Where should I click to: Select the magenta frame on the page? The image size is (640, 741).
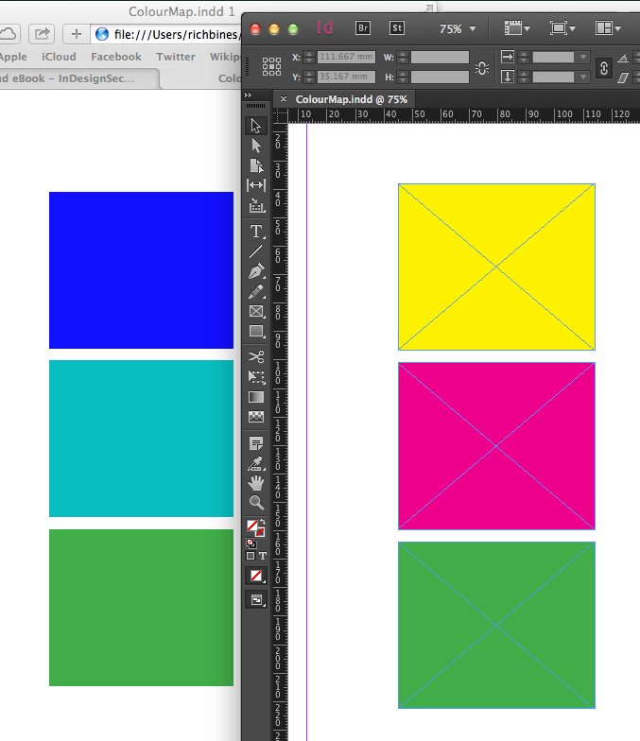[496, 446]
